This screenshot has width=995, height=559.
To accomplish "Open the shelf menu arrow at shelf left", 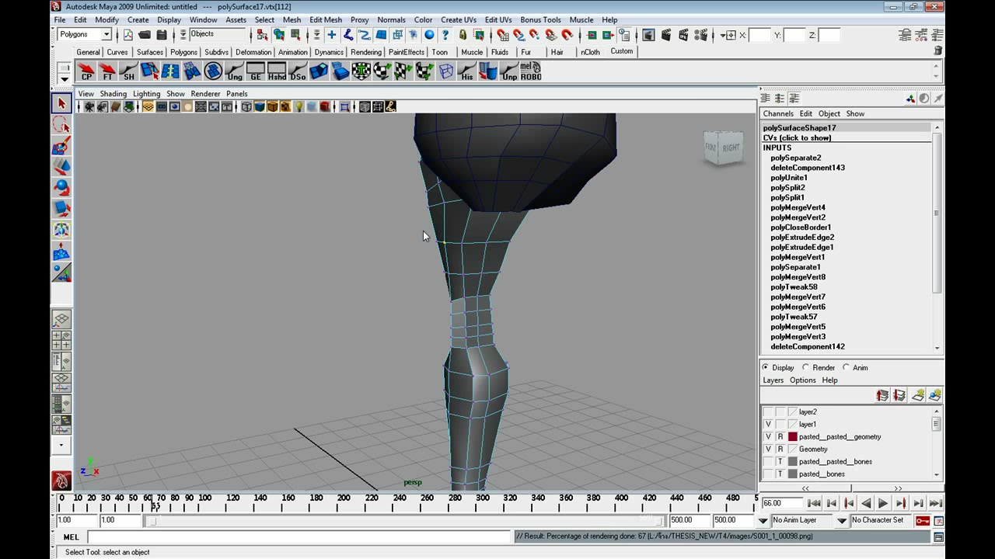I will tap(65, 78).
